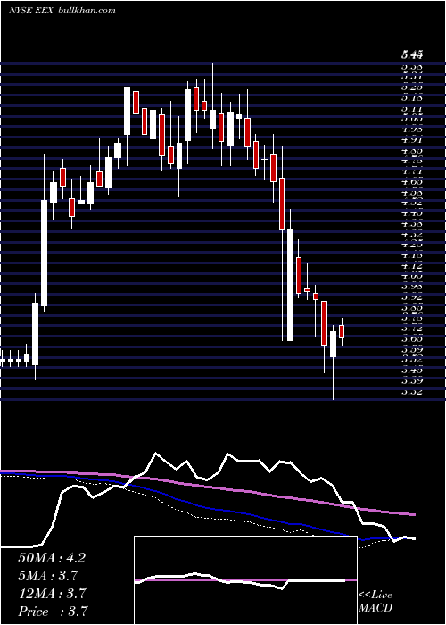Click the 4.91 price axis label

point(412,139)
